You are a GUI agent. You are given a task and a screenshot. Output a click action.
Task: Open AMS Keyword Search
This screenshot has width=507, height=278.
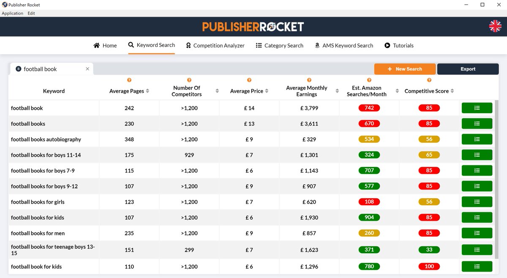point(344,46)
